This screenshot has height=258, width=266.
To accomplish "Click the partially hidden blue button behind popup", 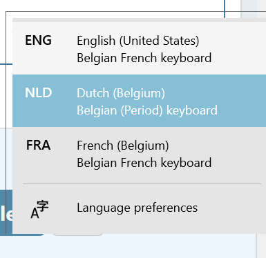I will click(6, 212).
